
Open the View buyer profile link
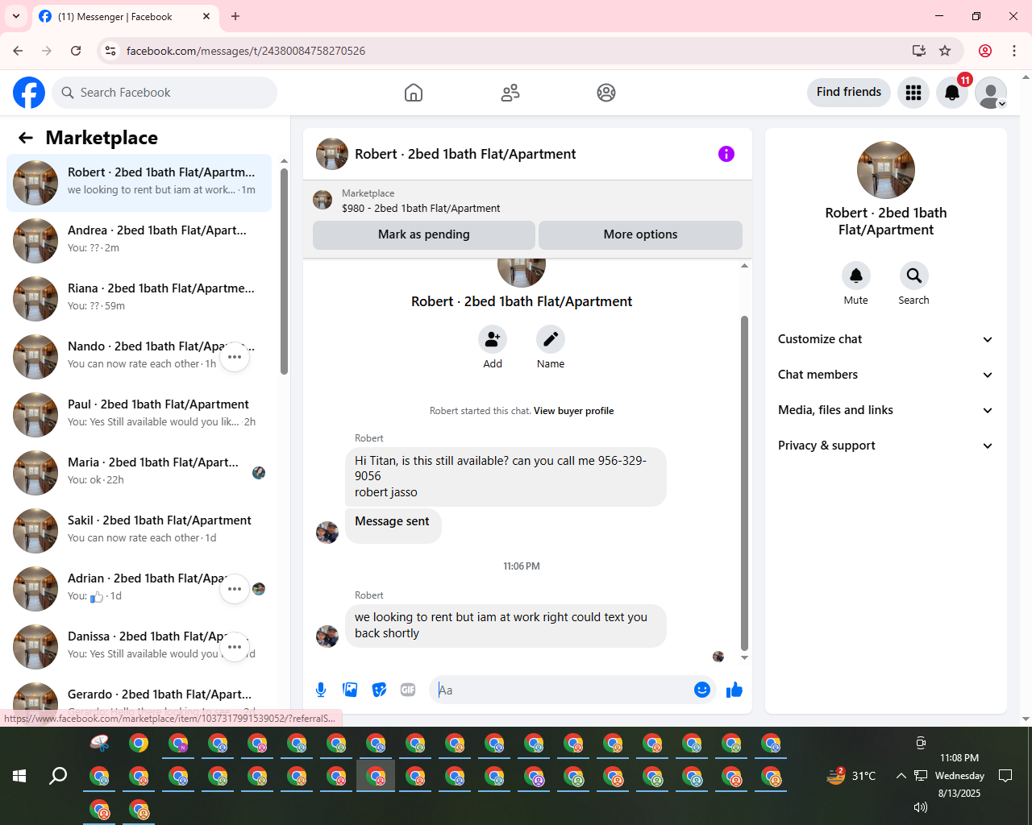(573, 411)
